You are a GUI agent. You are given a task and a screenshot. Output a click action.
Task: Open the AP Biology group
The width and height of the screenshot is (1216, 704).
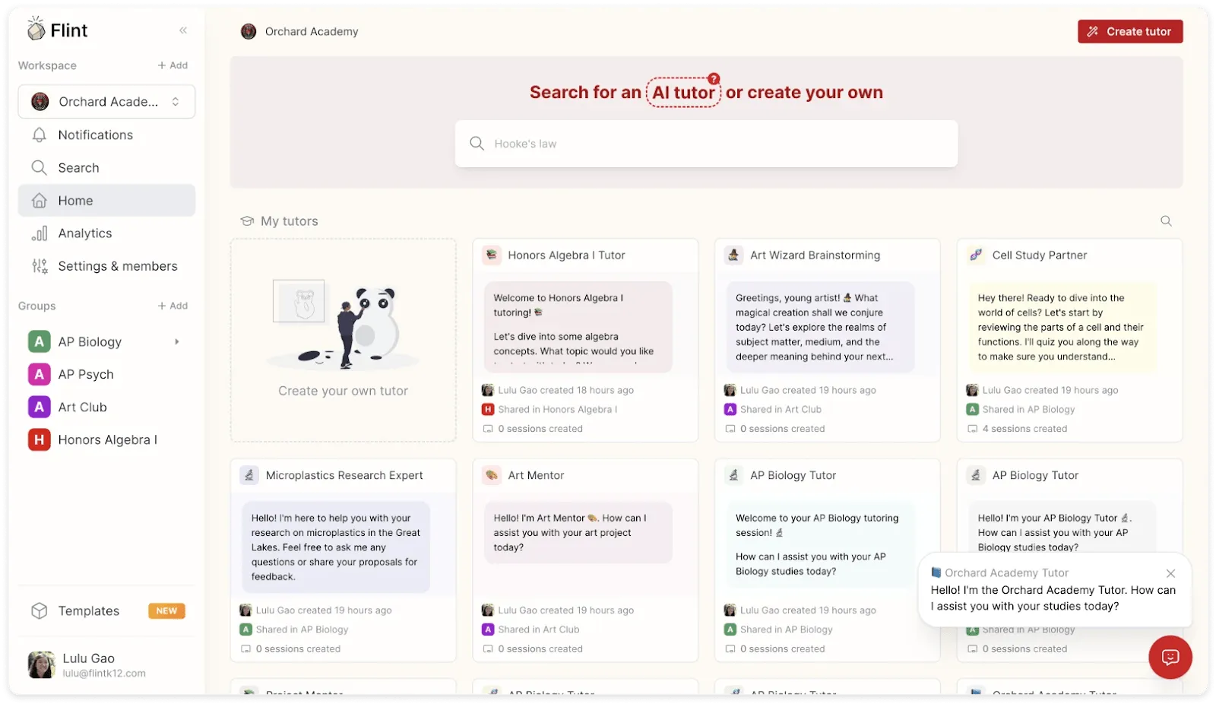click(x=90, y=341)
